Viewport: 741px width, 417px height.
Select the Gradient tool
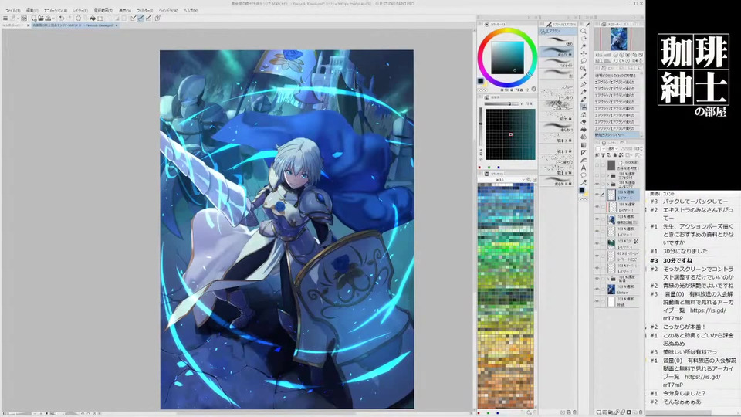coord(584,145)
